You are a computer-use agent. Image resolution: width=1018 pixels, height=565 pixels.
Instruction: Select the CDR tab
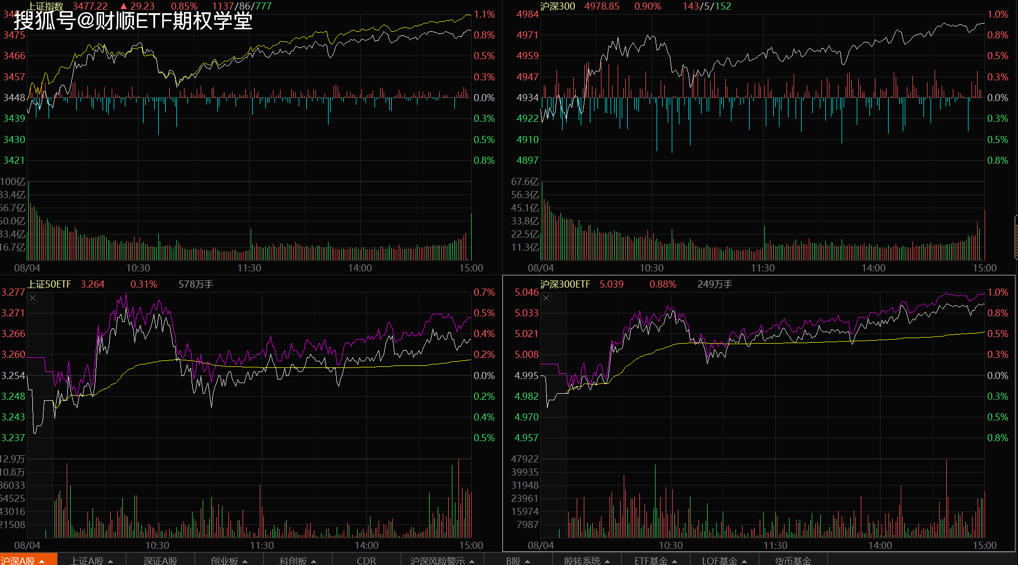coord(366,560)
